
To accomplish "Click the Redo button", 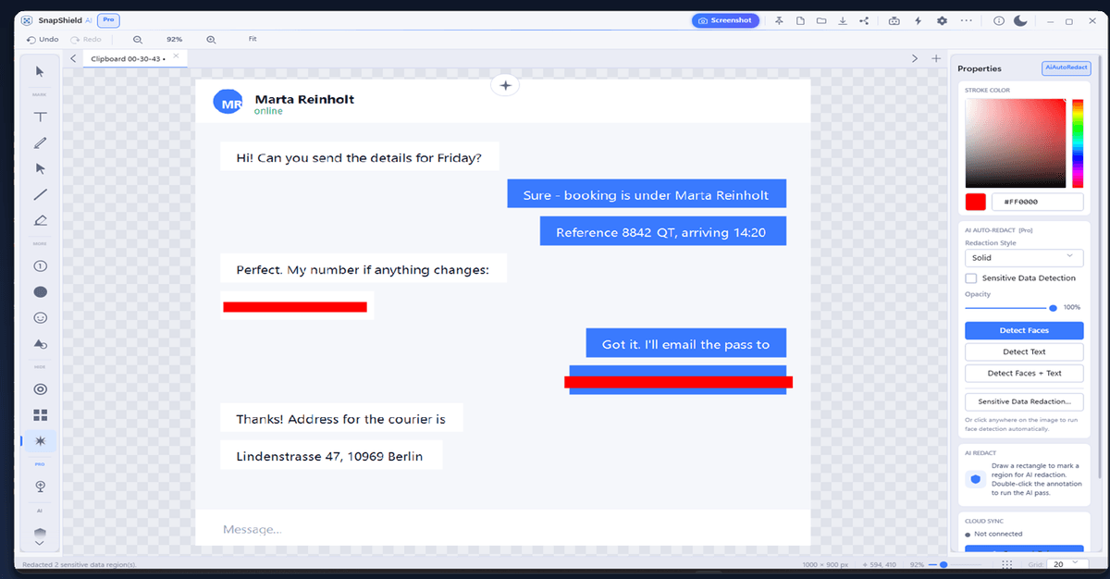I will click(x=86, y=40).
